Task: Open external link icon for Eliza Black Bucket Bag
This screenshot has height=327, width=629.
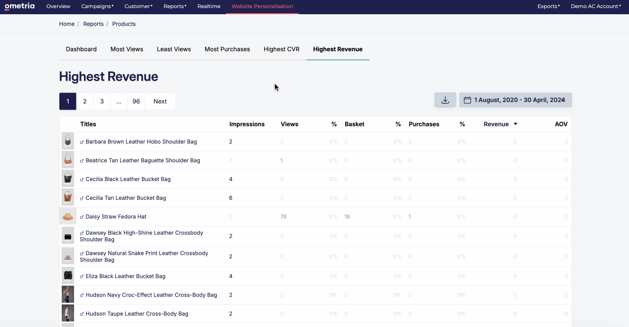Action: point(82,276)
